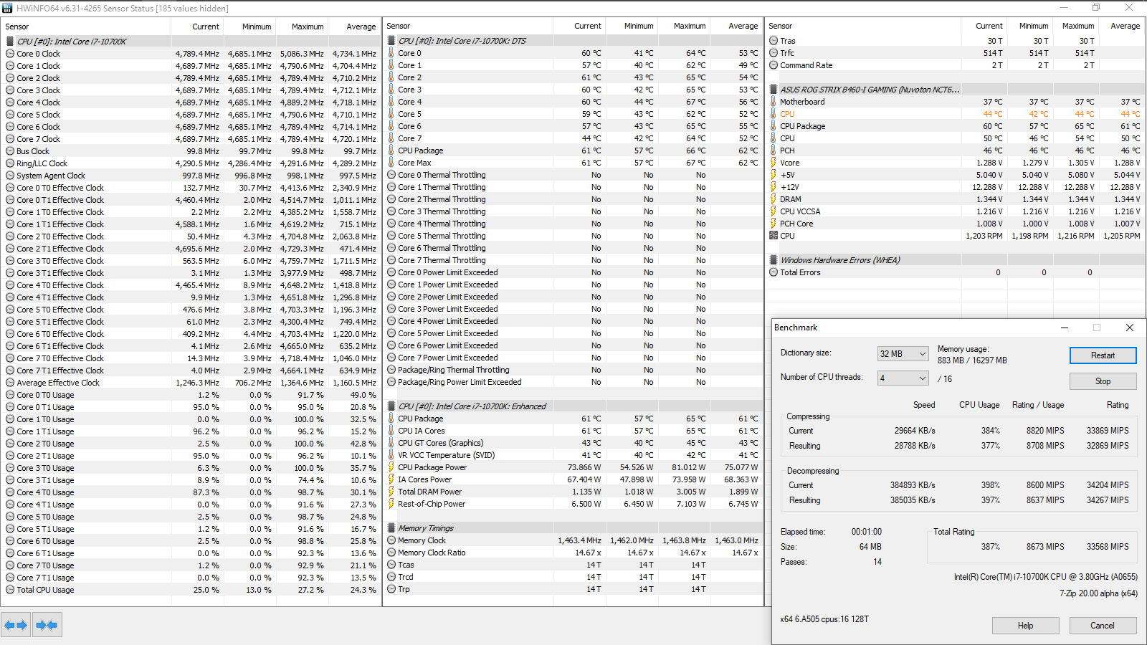The width and height of the screenshot is (1147, 645).
Task: Click the icon beside Memory Clock Ratio
Action: [x=391, y=553]
